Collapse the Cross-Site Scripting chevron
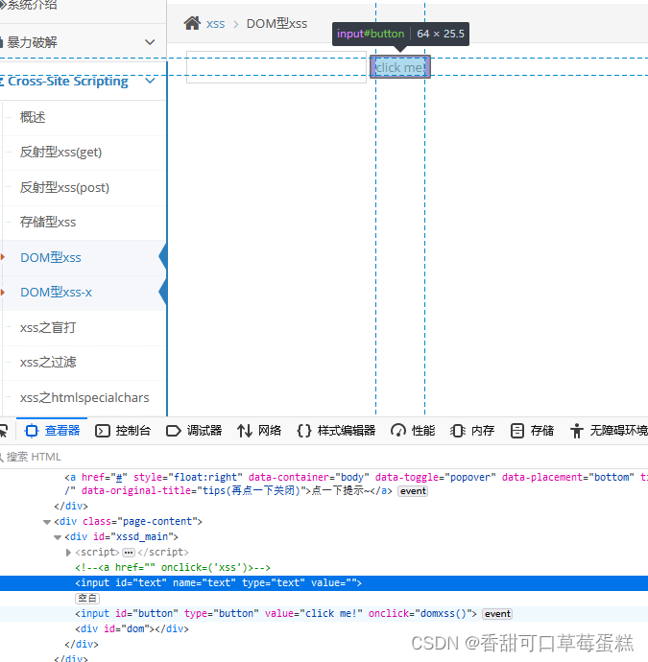648x662 pixels. tap(150, 81)
